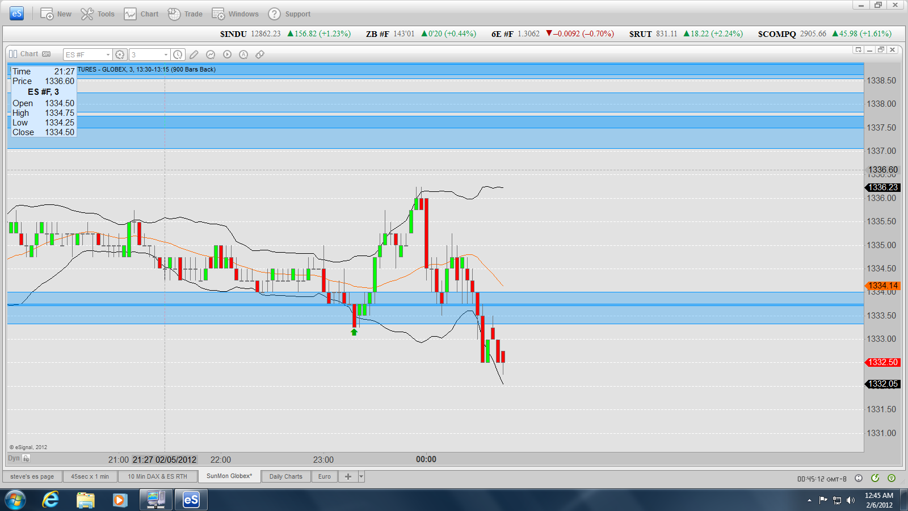Open the alerts circled-A icon

pyautogui.click(x=243, y=55)
